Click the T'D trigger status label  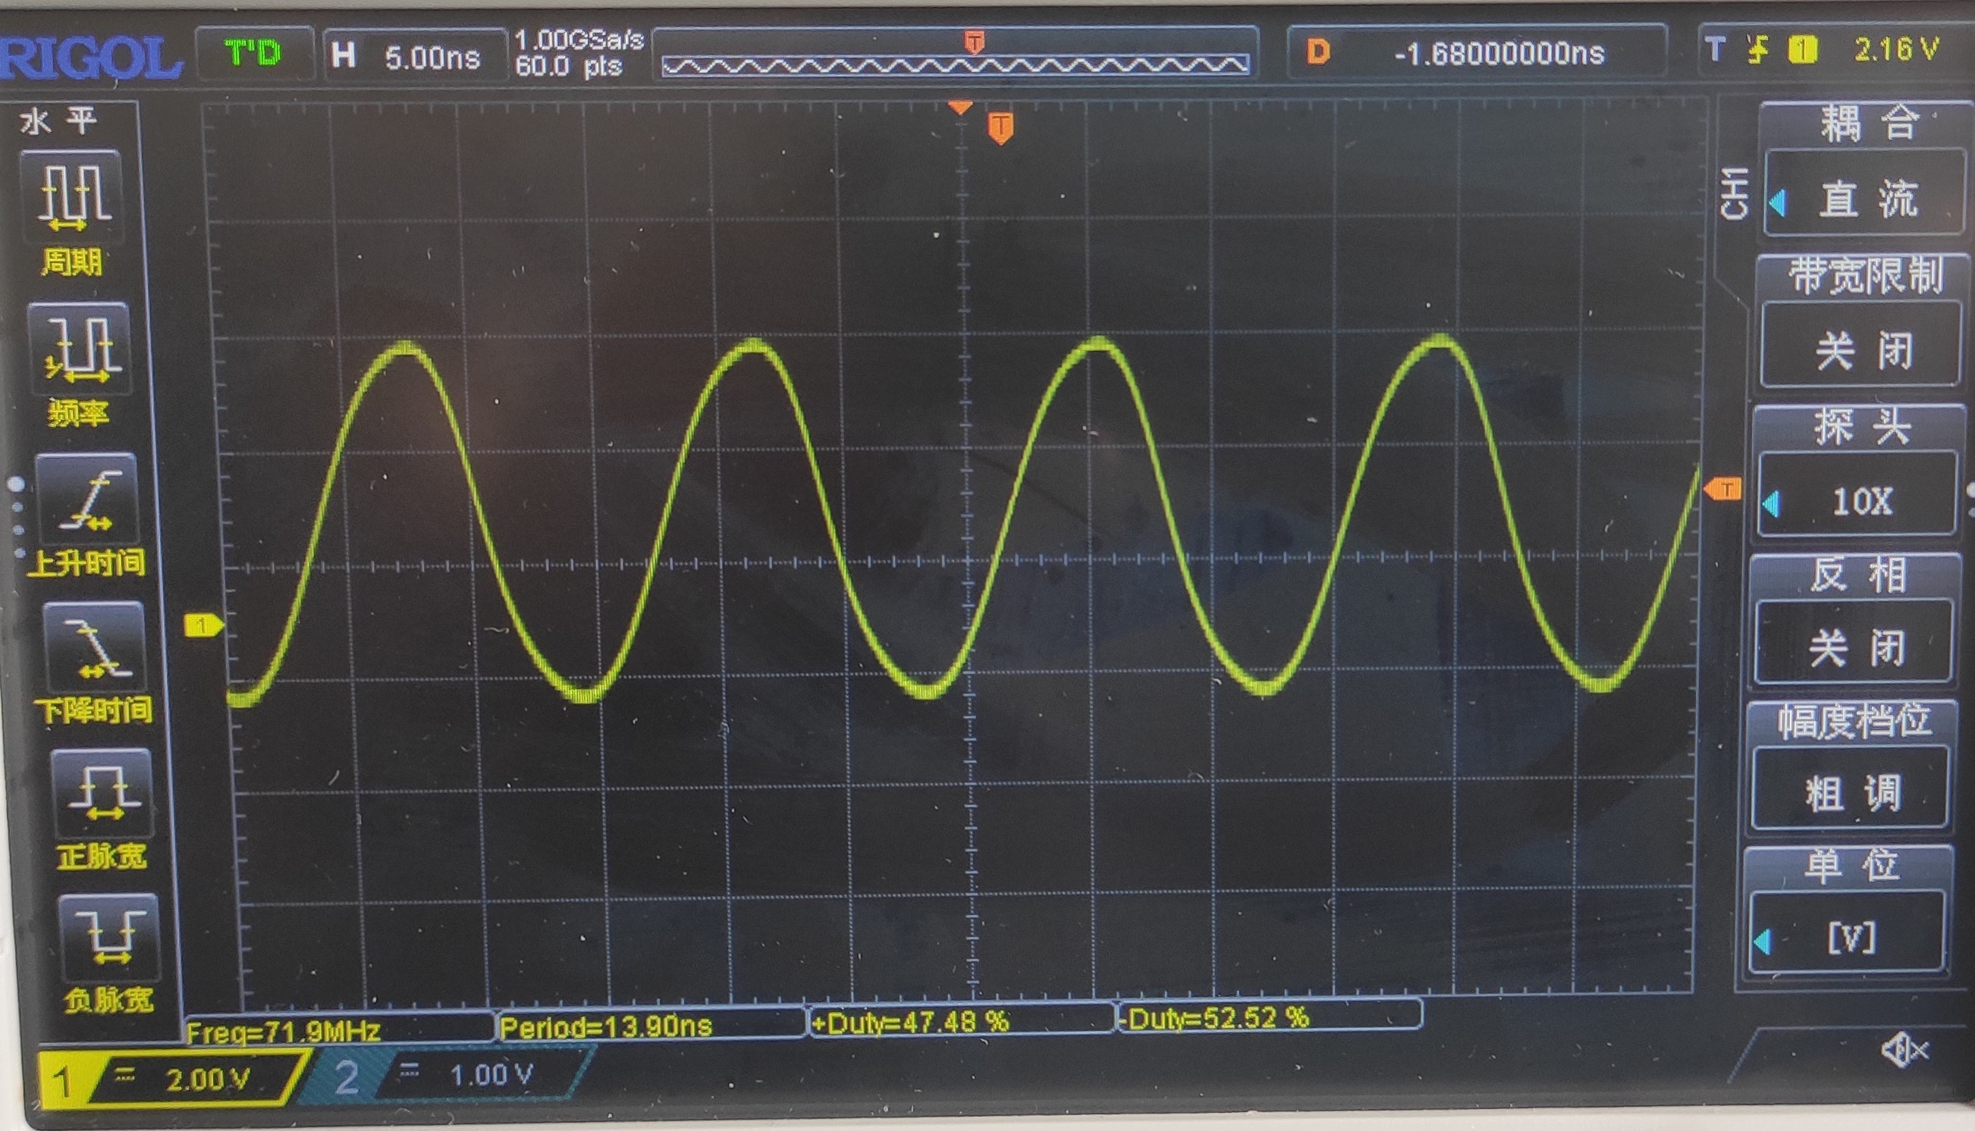[x=253, y=53]
